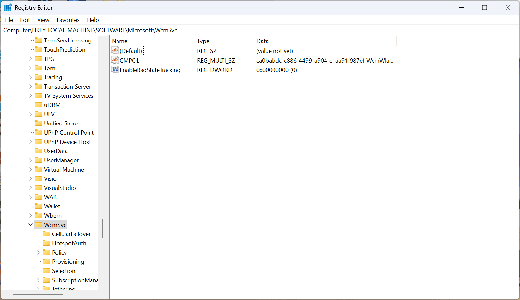Click the REG_MULTI_SZ type cell
This screenshot has width=520, height=300.
click(216, 61)
